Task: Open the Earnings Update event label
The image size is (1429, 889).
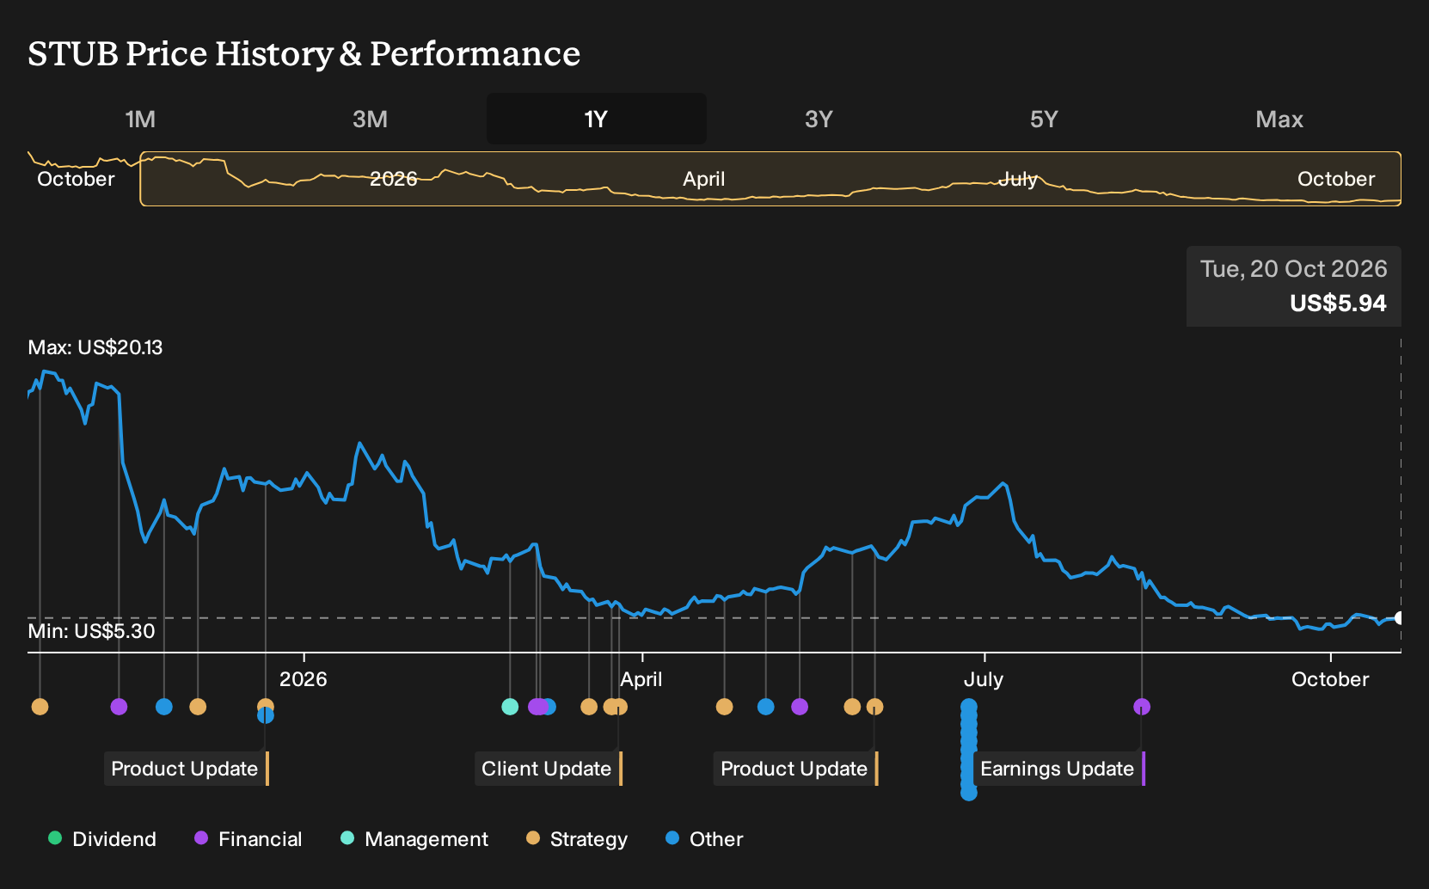Action: coord(1059,769)
